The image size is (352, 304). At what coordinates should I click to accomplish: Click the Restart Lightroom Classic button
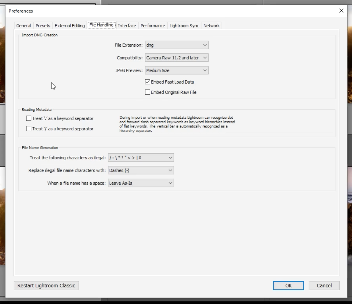pos(46,285)
